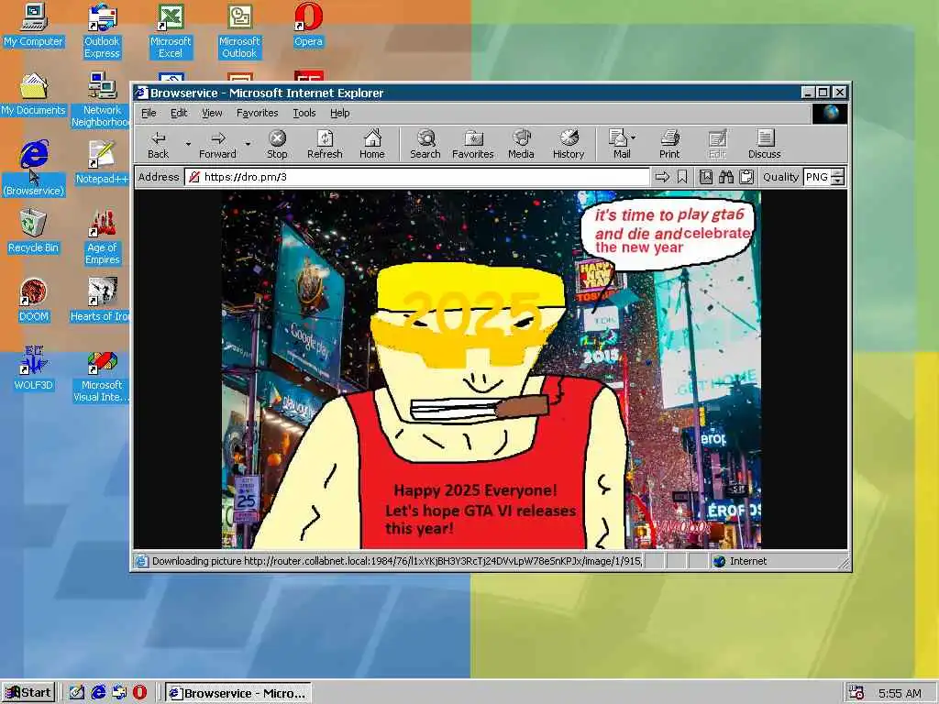939x704 pixels.
Task: Maximize the Browservice window
Action: pos(823,93)
